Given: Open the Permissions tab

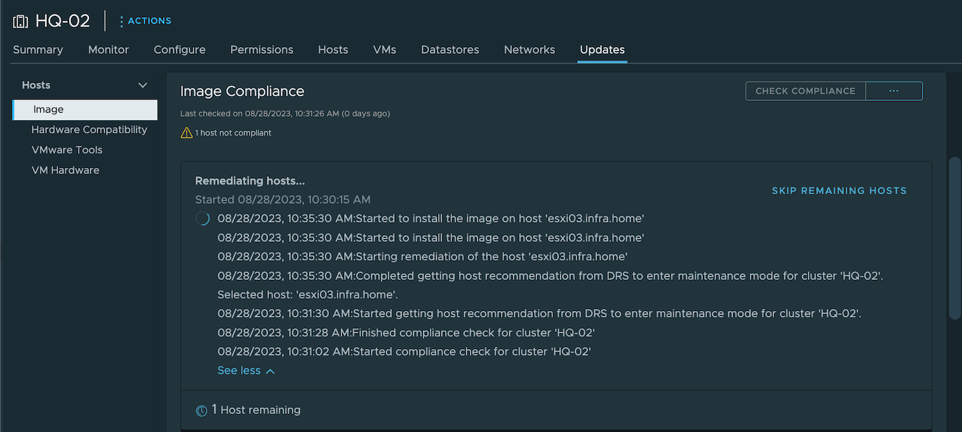Looking at the screenshot, I should pyautogui.click(x=262, y=50).
